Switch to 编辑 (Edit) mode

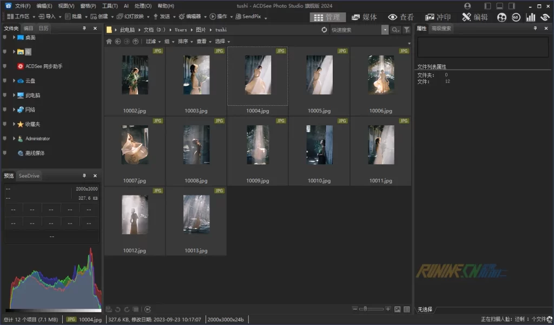pos(474,17)
